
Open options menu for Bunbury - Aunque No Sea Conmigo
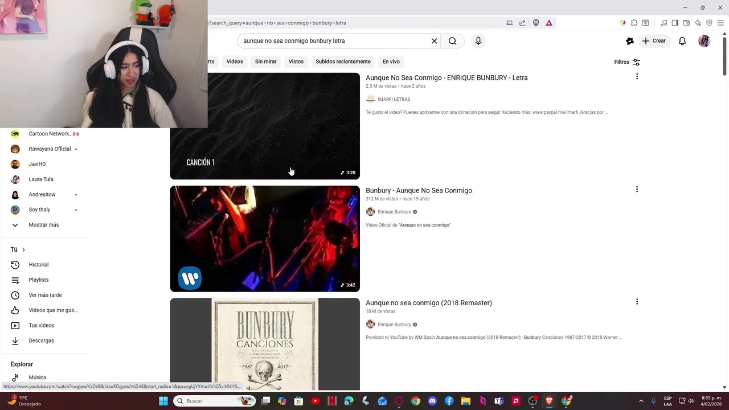[637, 189]
